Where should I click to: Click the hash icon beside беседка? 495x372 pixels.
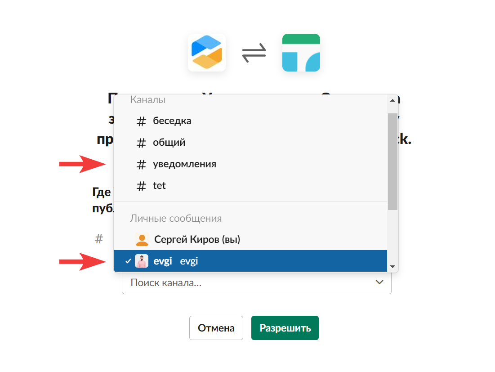(141, 121)
